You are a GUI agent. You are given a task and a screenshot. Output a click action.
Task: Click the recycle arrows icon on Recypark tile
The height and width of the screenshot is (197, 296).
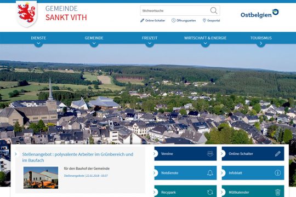coord(210,192)
